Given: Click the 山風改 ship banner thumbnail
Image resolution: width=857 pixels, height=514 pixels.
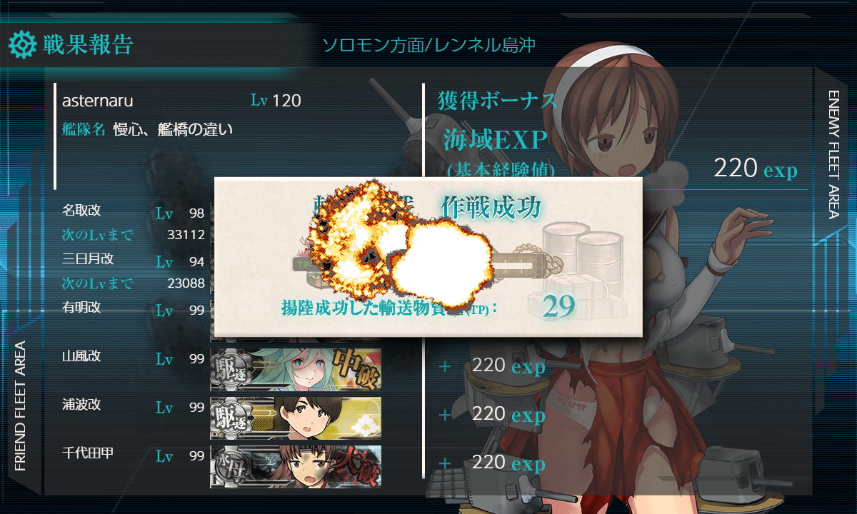Looking at the screenshot, I should 296,370.
